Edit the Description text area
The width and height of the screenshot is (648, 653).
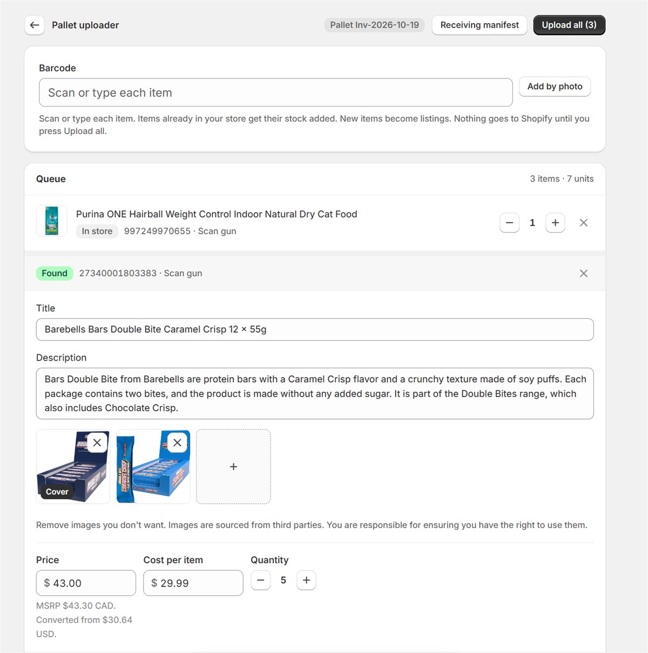pos(315,394)
